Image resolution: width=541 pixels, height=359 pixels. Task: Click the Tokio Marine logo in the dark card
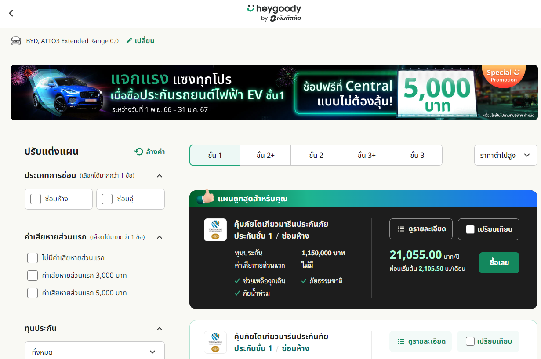pos(215,230)
